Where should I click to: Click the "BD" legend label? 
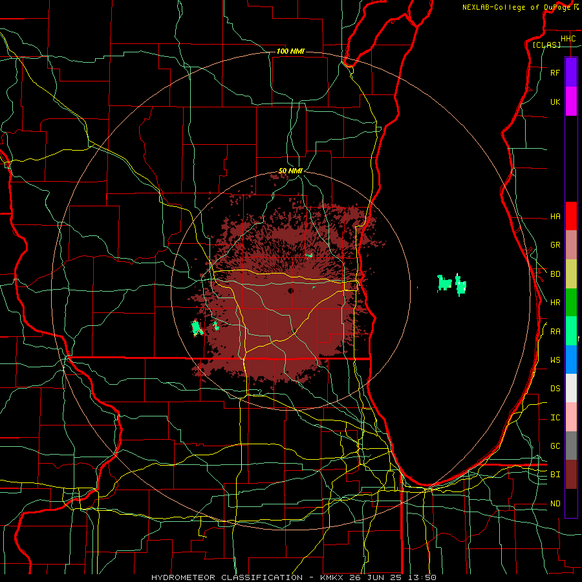(555, 274)
